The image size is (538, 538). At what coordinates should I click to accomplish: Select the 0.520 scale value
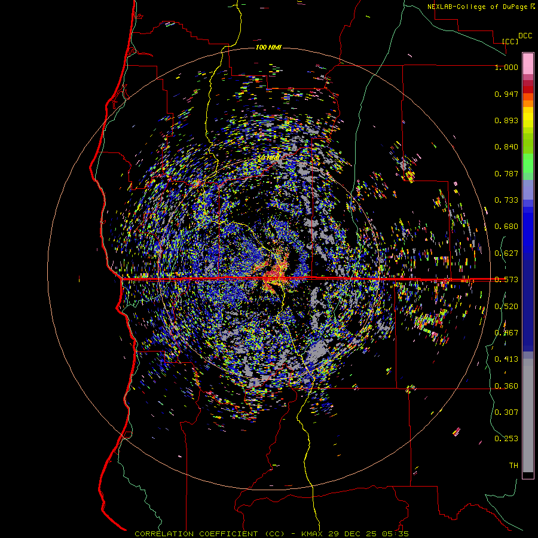pos(506,307)
